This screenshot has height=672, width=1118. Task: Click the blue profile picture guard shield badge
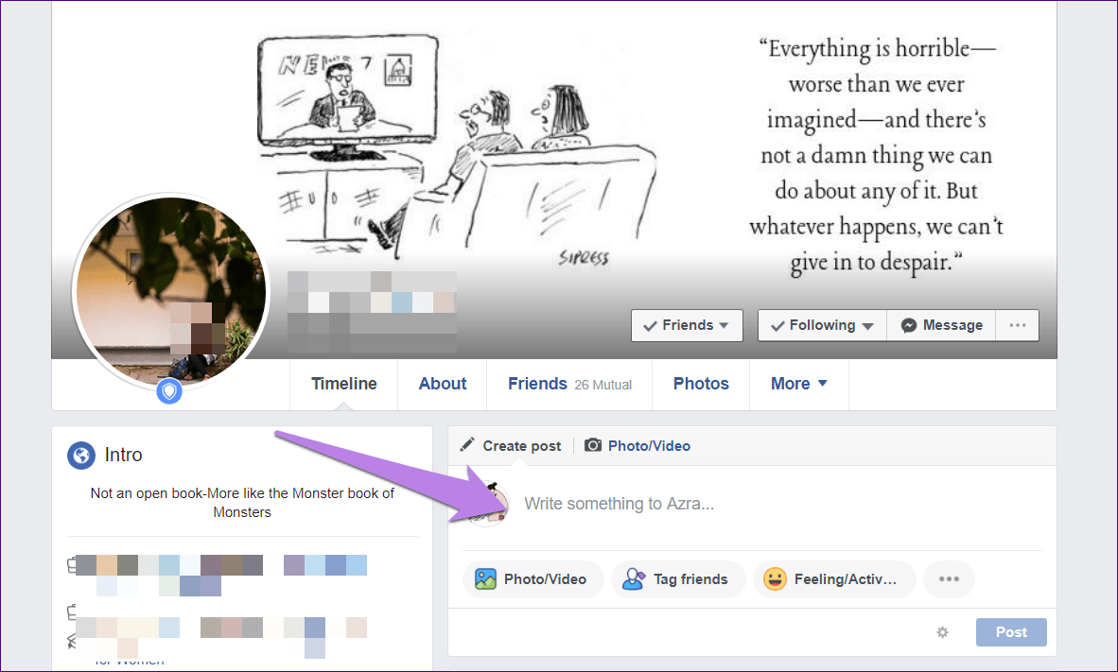169,391
